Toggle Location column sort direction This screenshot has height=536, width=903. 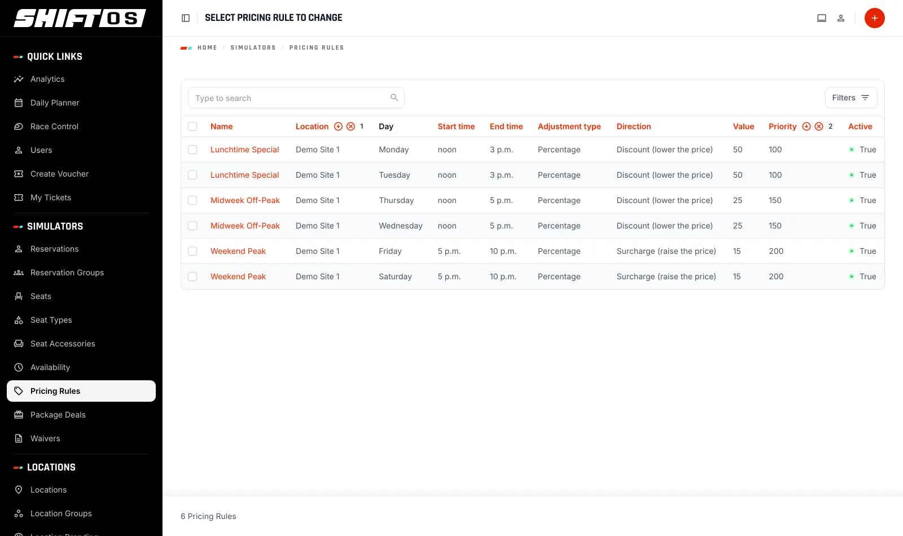tap(338, 126)
